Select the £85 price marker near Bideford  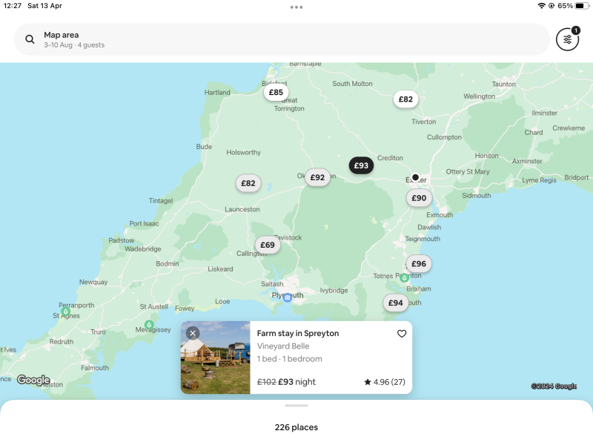(276, 92)
